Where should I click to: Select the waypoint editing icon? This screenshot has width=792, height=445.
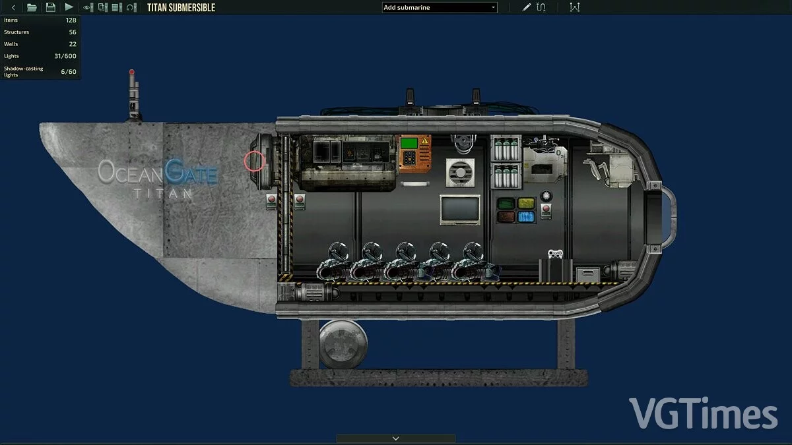pyautogui.click(x=575, y=7)
